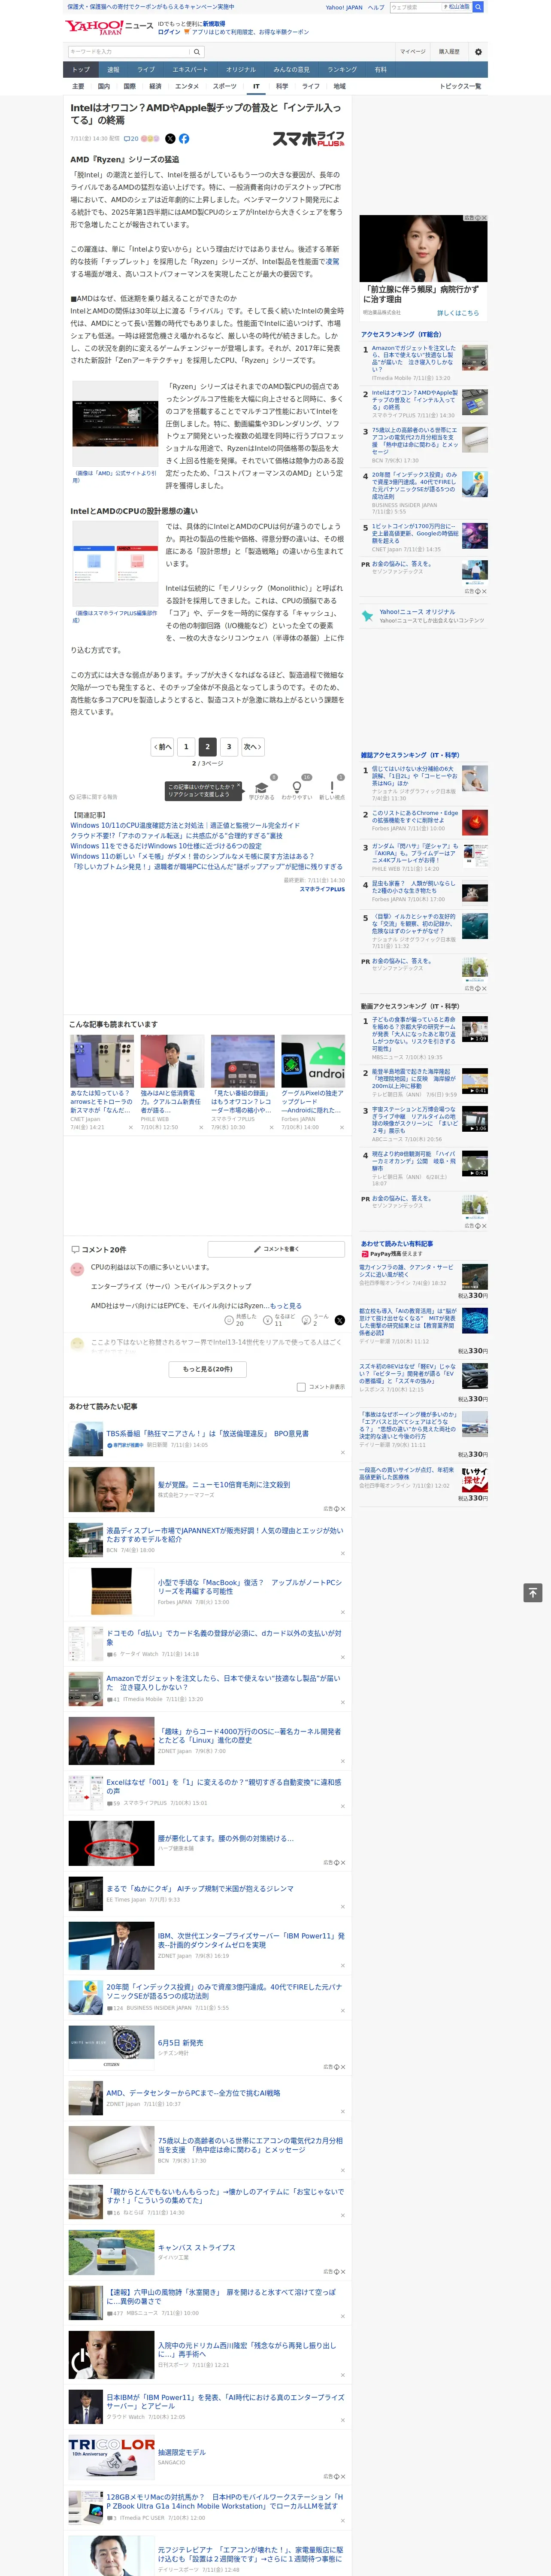
Task: Go to next page with 次へ button
Action: pos(253,746)
